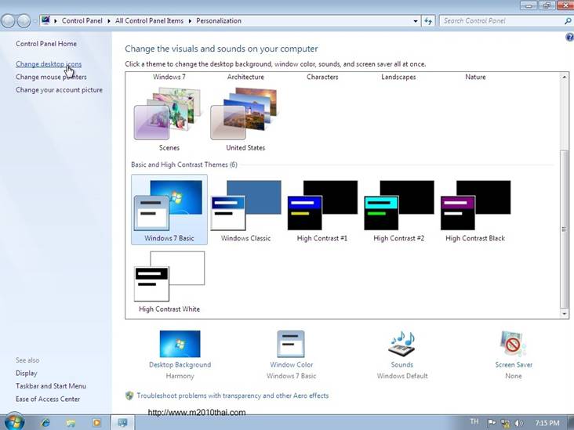Viewport: 574px width, 430px height.
Task: Expand the root breadcrumb arrow before Control Panel
Action: click(x=55, y=21)
